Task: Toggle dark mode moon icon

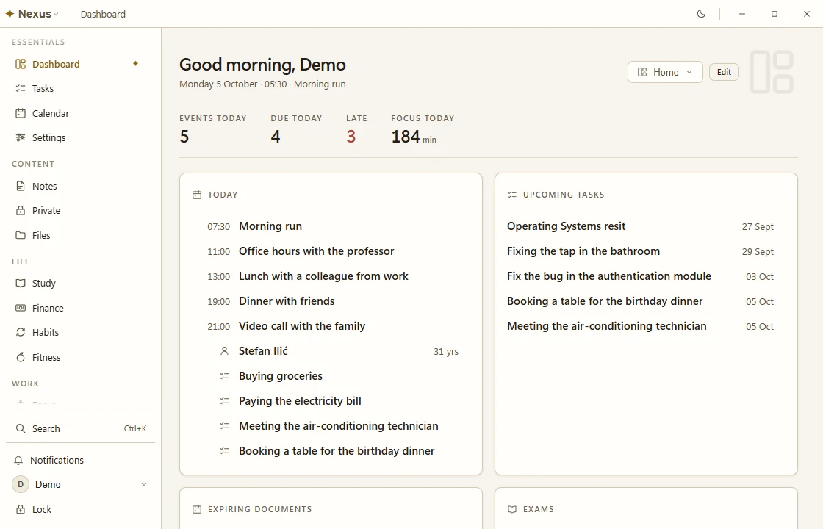Action: [x=701, y=14]
